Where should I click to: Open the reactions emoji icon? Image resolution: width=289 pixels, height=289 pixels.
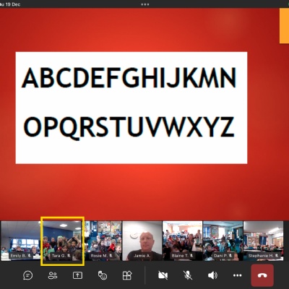pyautogui.click(x=103, y=275)
